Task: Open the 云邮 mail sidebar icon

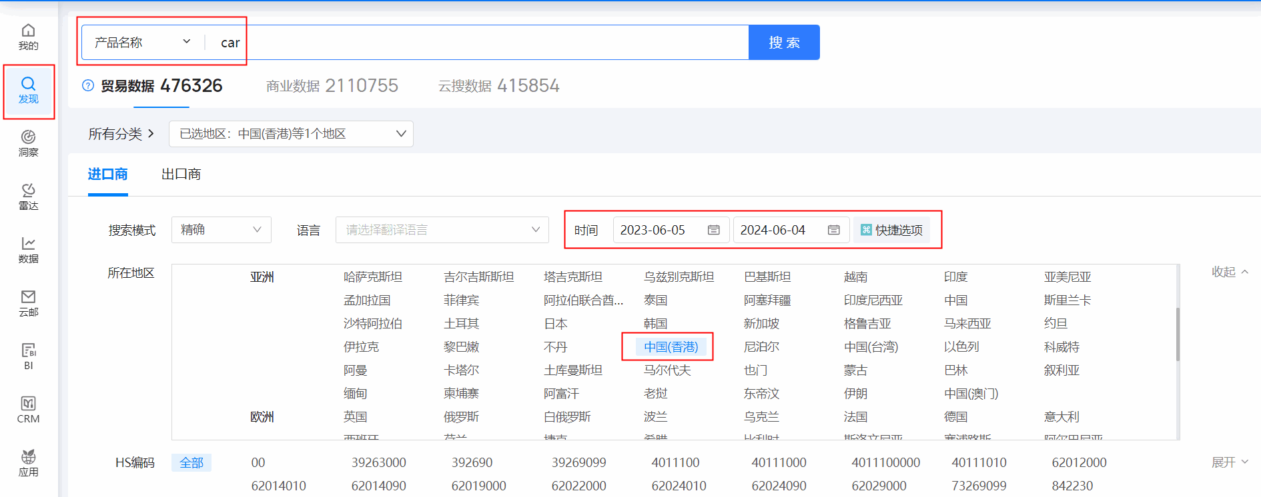Action: [x=28, y=303]
